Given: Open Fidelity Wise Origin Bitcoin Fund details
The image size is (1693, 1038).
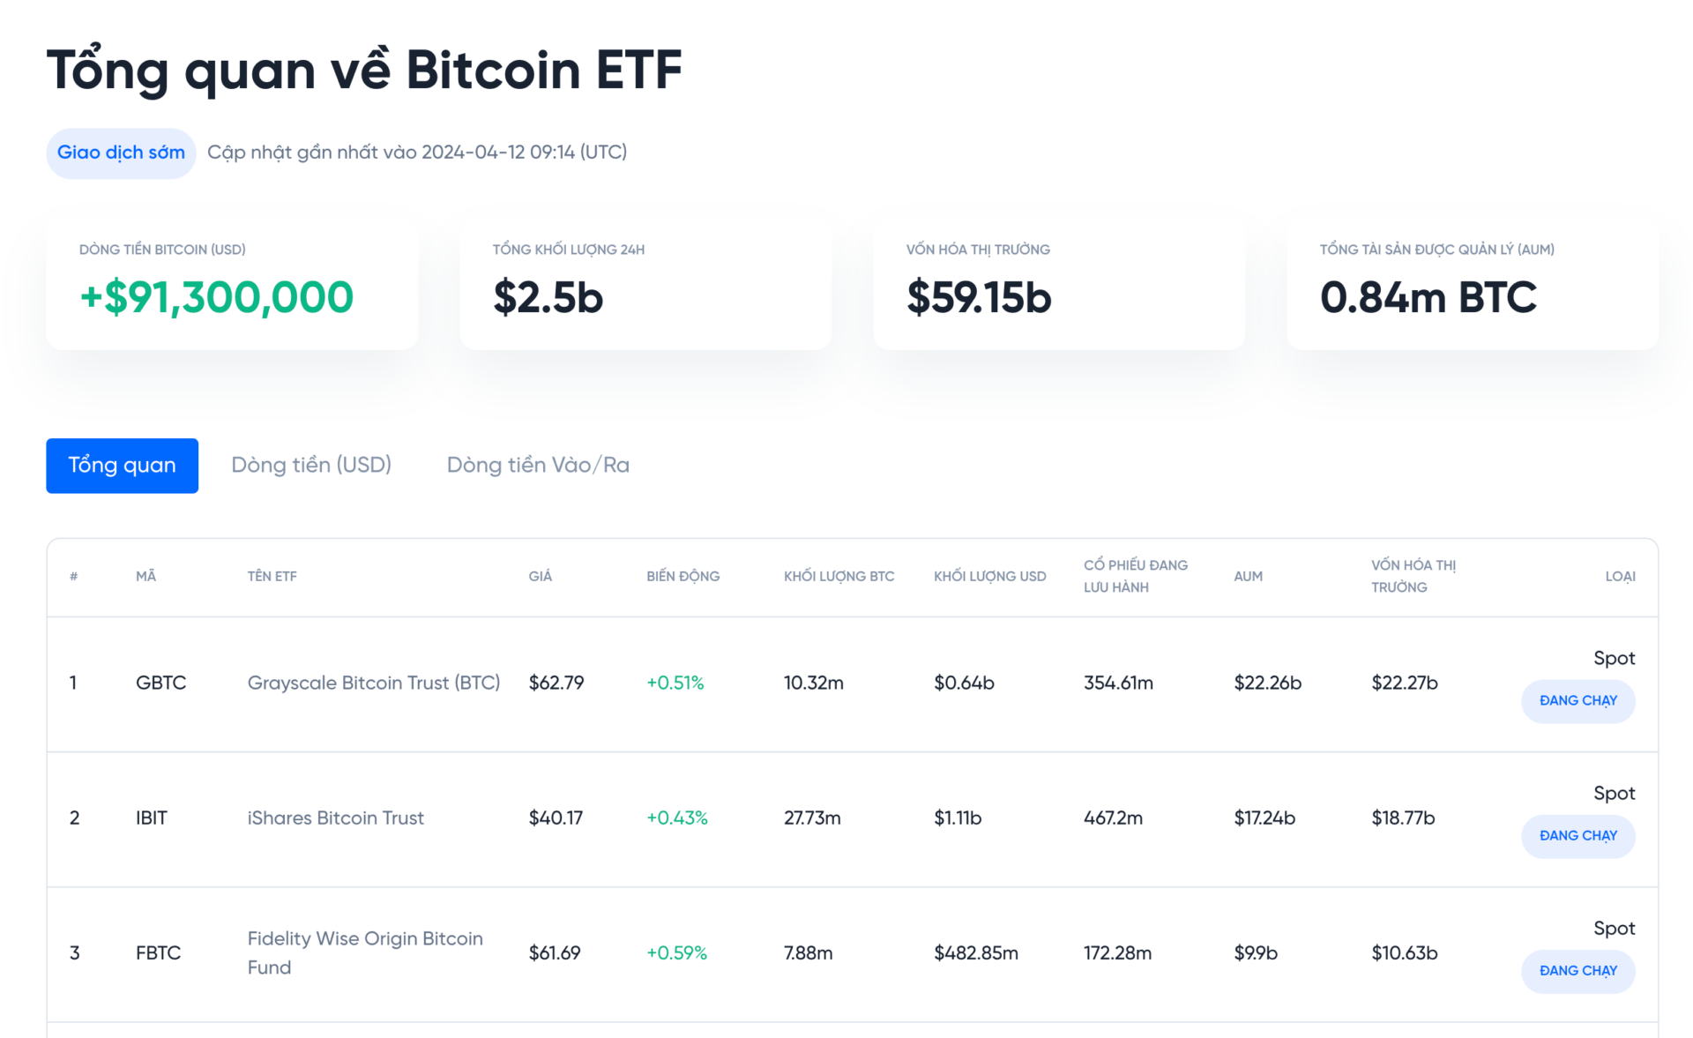Looking at the screenshot, I should tap(364, 952).
